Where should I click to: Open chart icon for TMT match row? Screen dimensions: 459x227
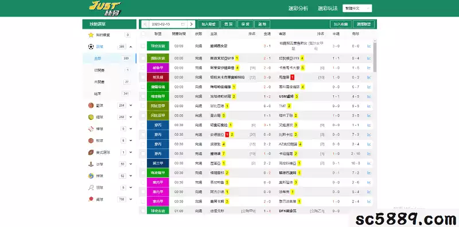click(x=369, y=106)
